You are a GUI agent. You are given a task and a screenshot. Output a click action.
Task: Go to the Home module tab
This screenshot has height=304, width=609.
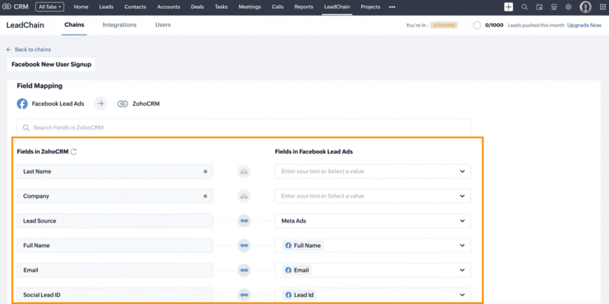[x=81, y=7]
